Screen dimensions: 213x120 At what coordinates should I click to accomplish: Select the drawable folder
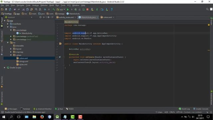point(20,46)
